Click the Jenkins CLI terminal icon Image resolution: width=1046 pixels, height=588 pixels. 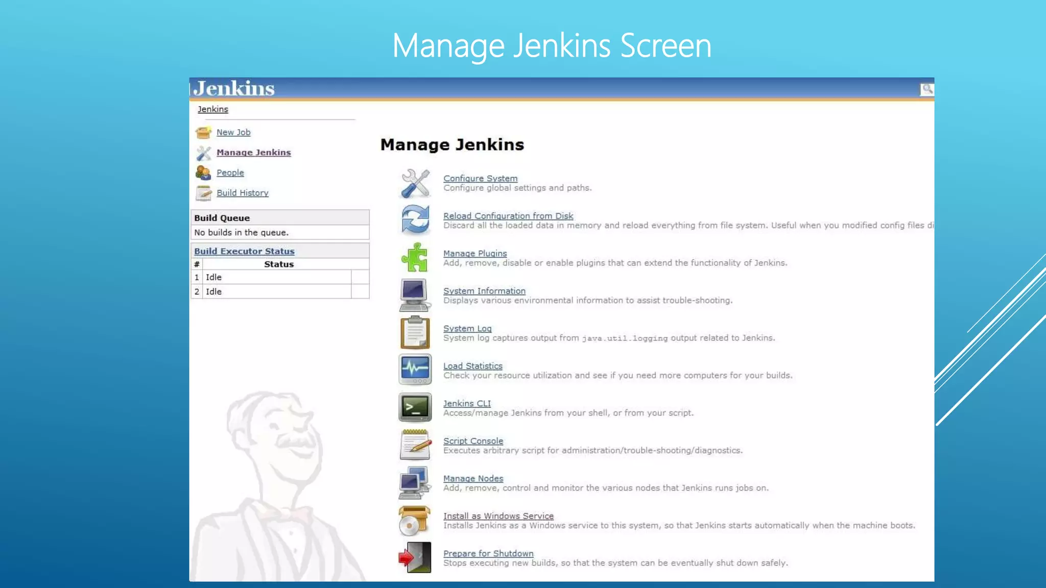[x=415, y=407]
